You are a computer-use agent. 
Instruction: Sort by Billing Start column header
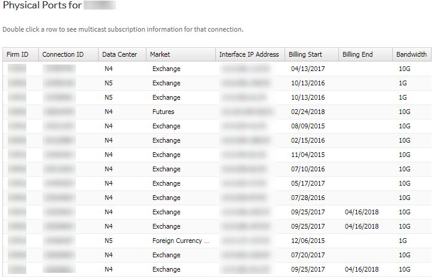coord(311,54)
